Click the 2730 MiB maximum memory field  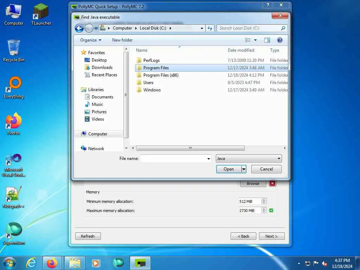pyautogui.click(x=250, y=211)
